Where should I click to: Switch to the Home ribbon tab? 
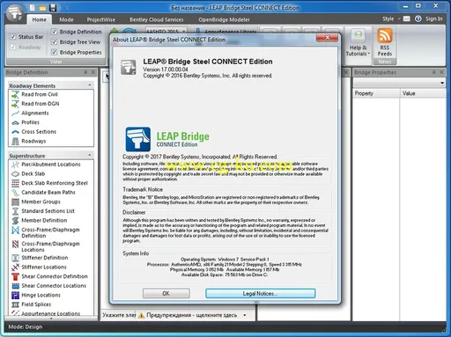[x=40, y=19]
